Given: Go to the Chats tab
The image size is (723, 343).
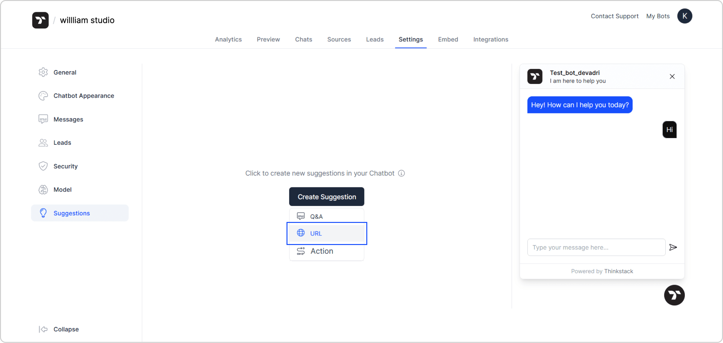Looking at the screenshot, I should pyautogui.click(x=303, y=39).
